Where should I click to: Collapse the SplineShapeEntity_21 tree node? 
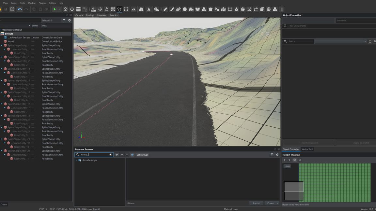pos(2,151)
